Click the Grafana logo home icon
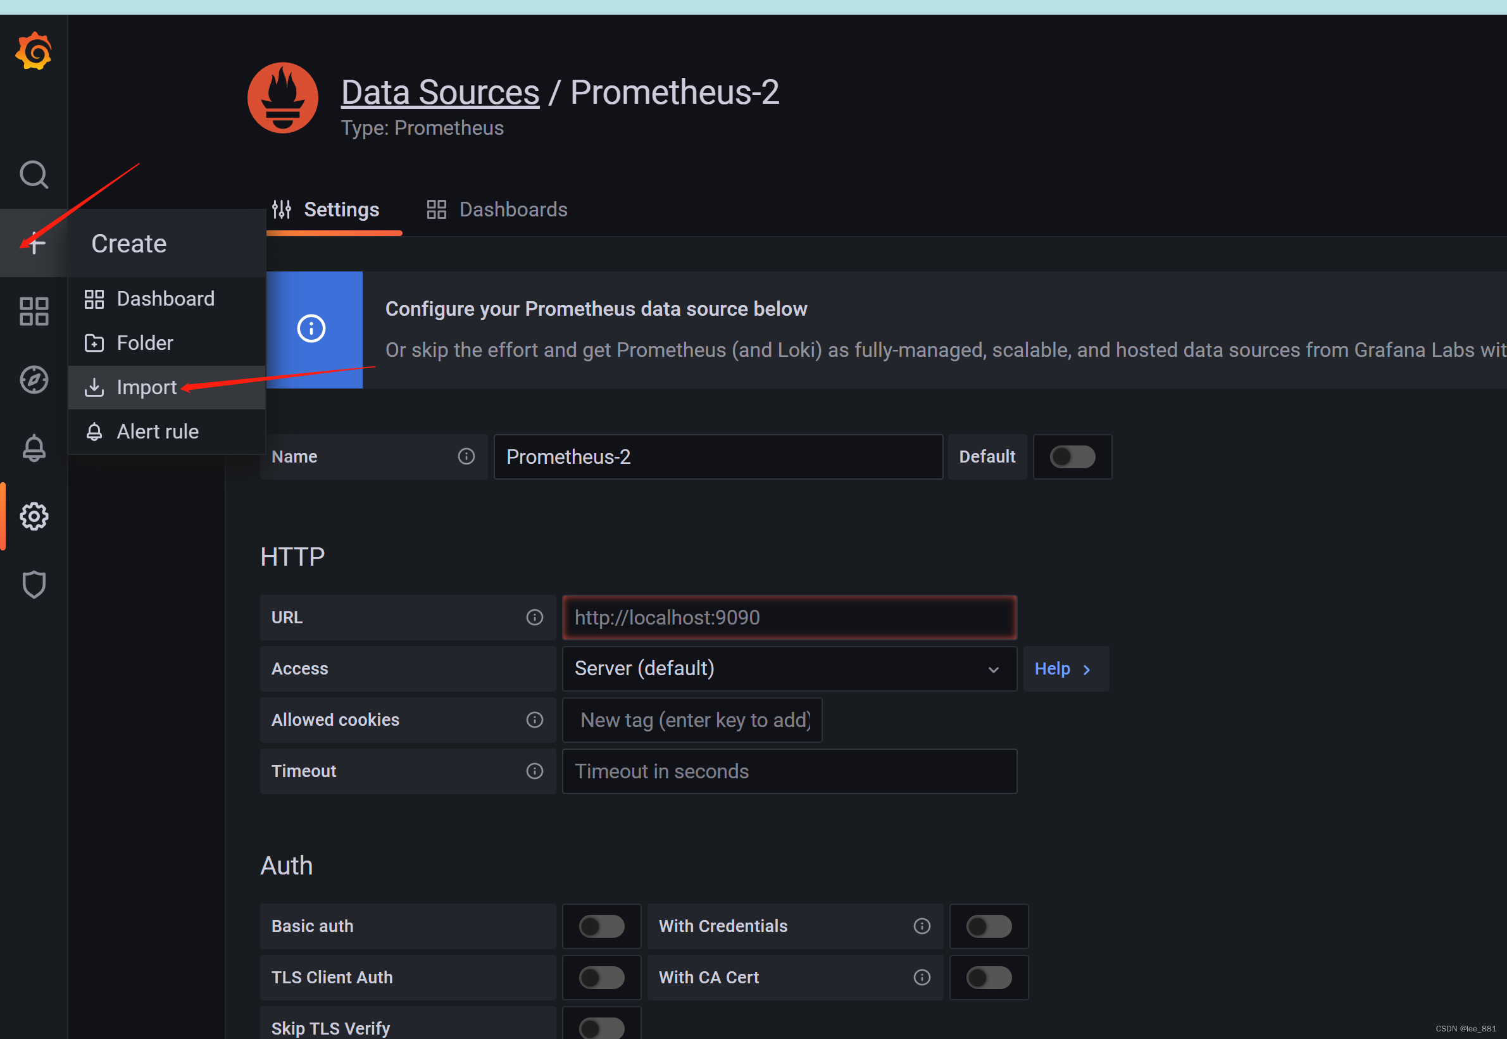The width and height of the screenshot is (1507, 1039). [x=34, y=51]
